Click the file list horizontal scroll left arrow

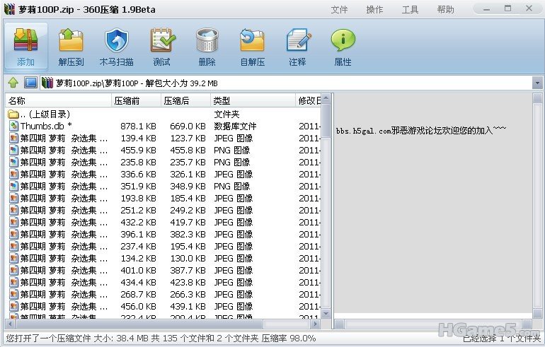click(10, 324)
